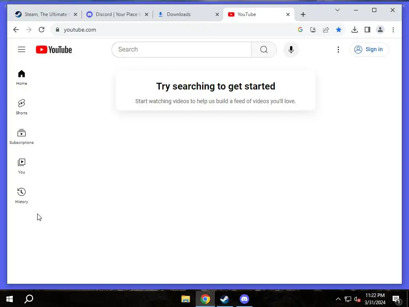
Task: Start voice search with the microphone icon
Action: tap(291, 49)
